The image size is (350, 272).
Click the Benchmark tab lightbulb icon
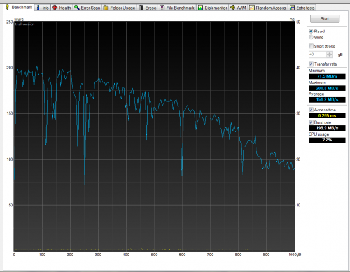point(8,7)
